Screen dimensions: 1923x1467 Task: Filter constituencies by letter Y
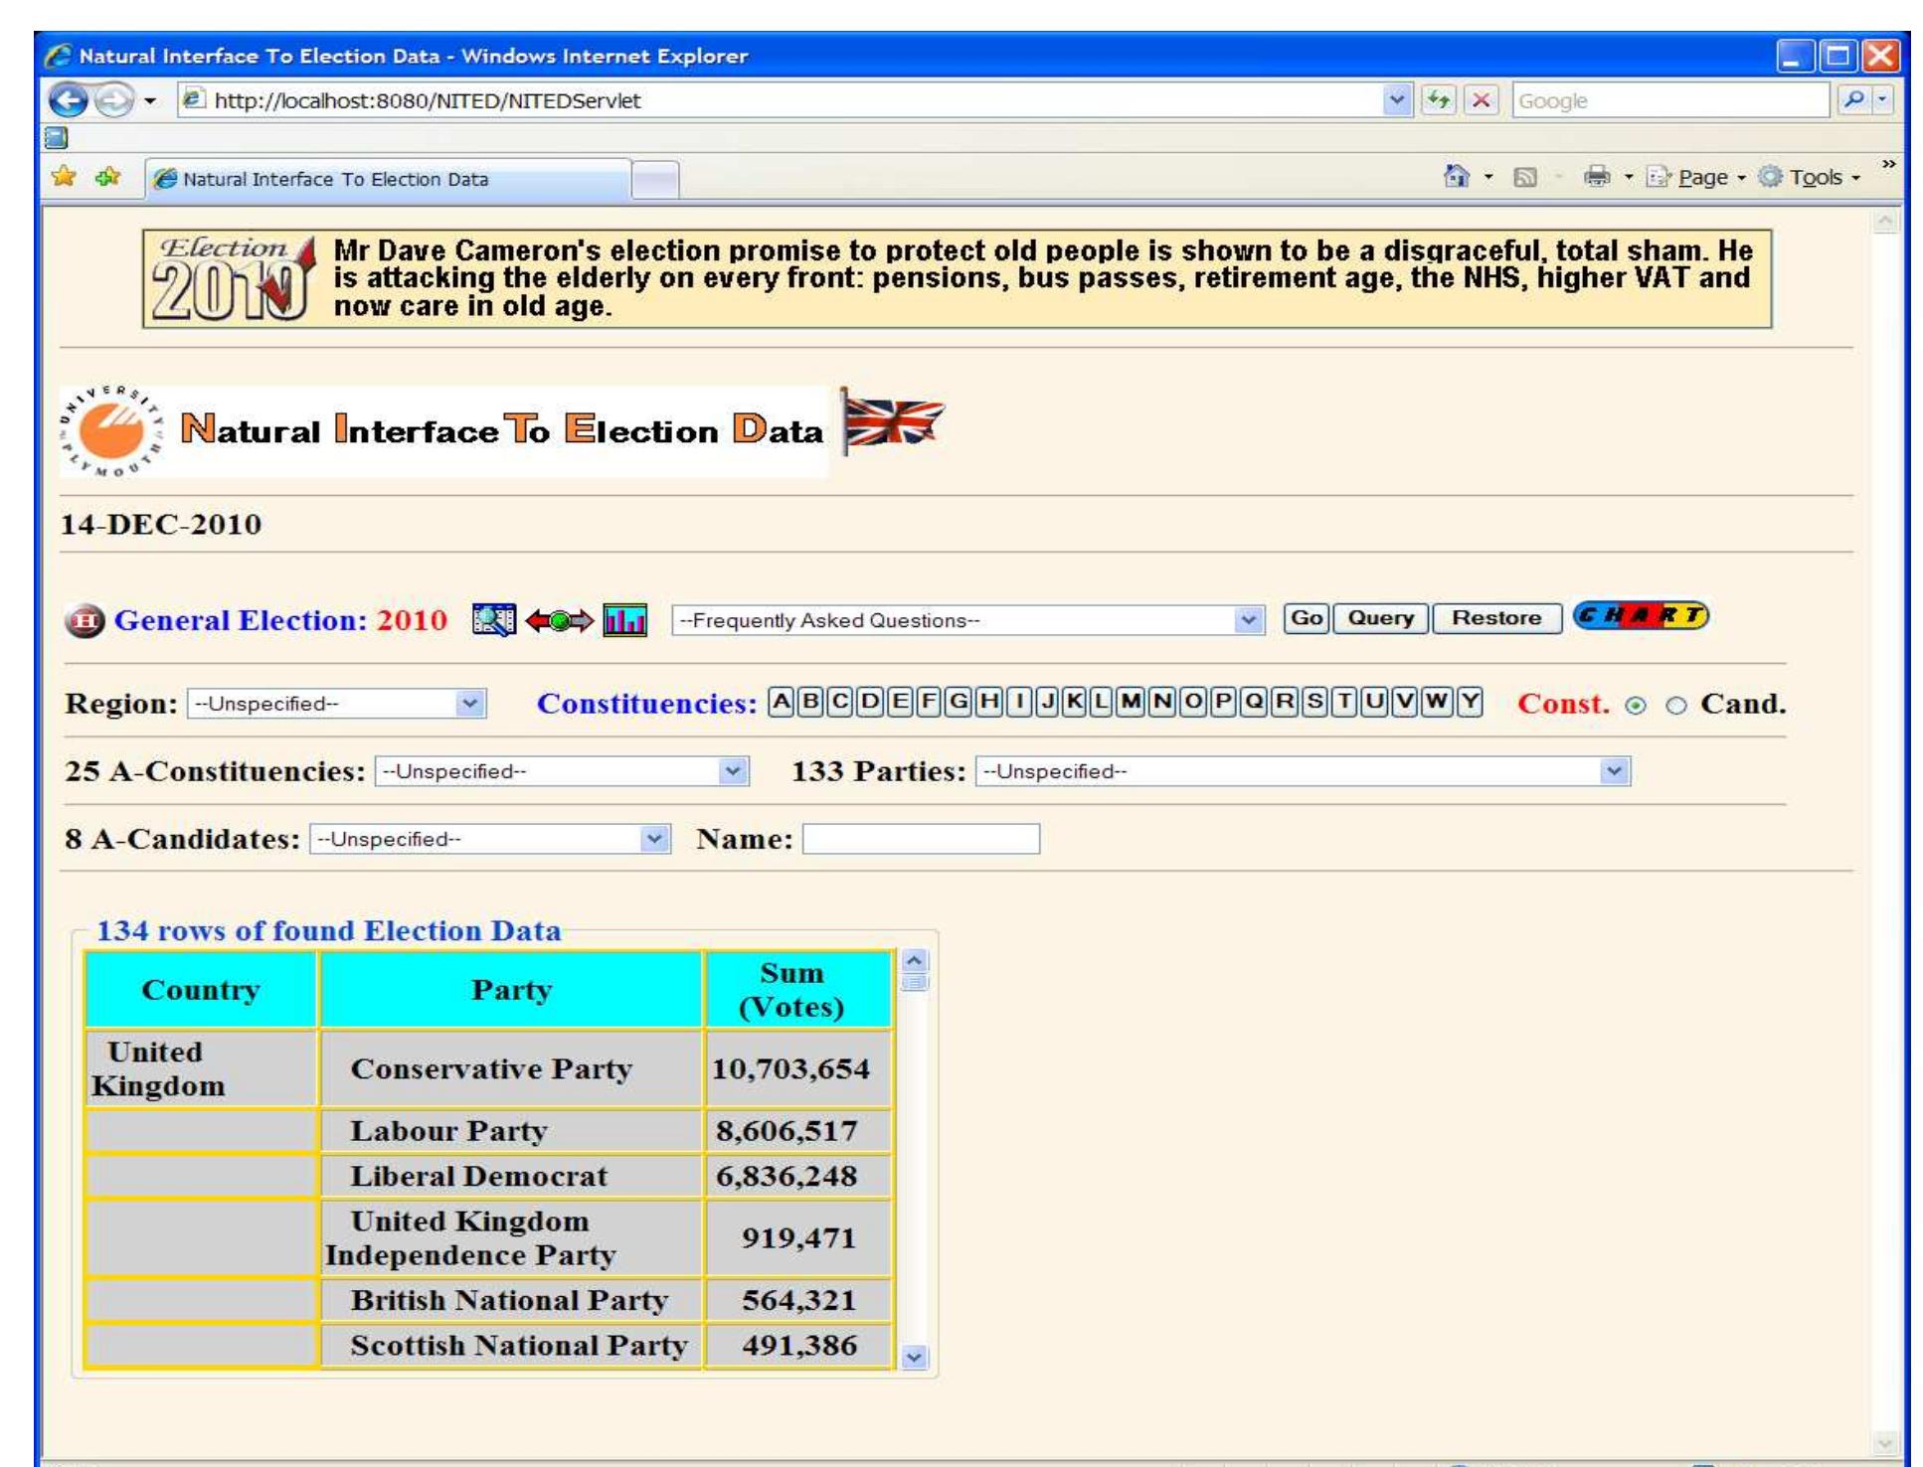[1470, 703]
